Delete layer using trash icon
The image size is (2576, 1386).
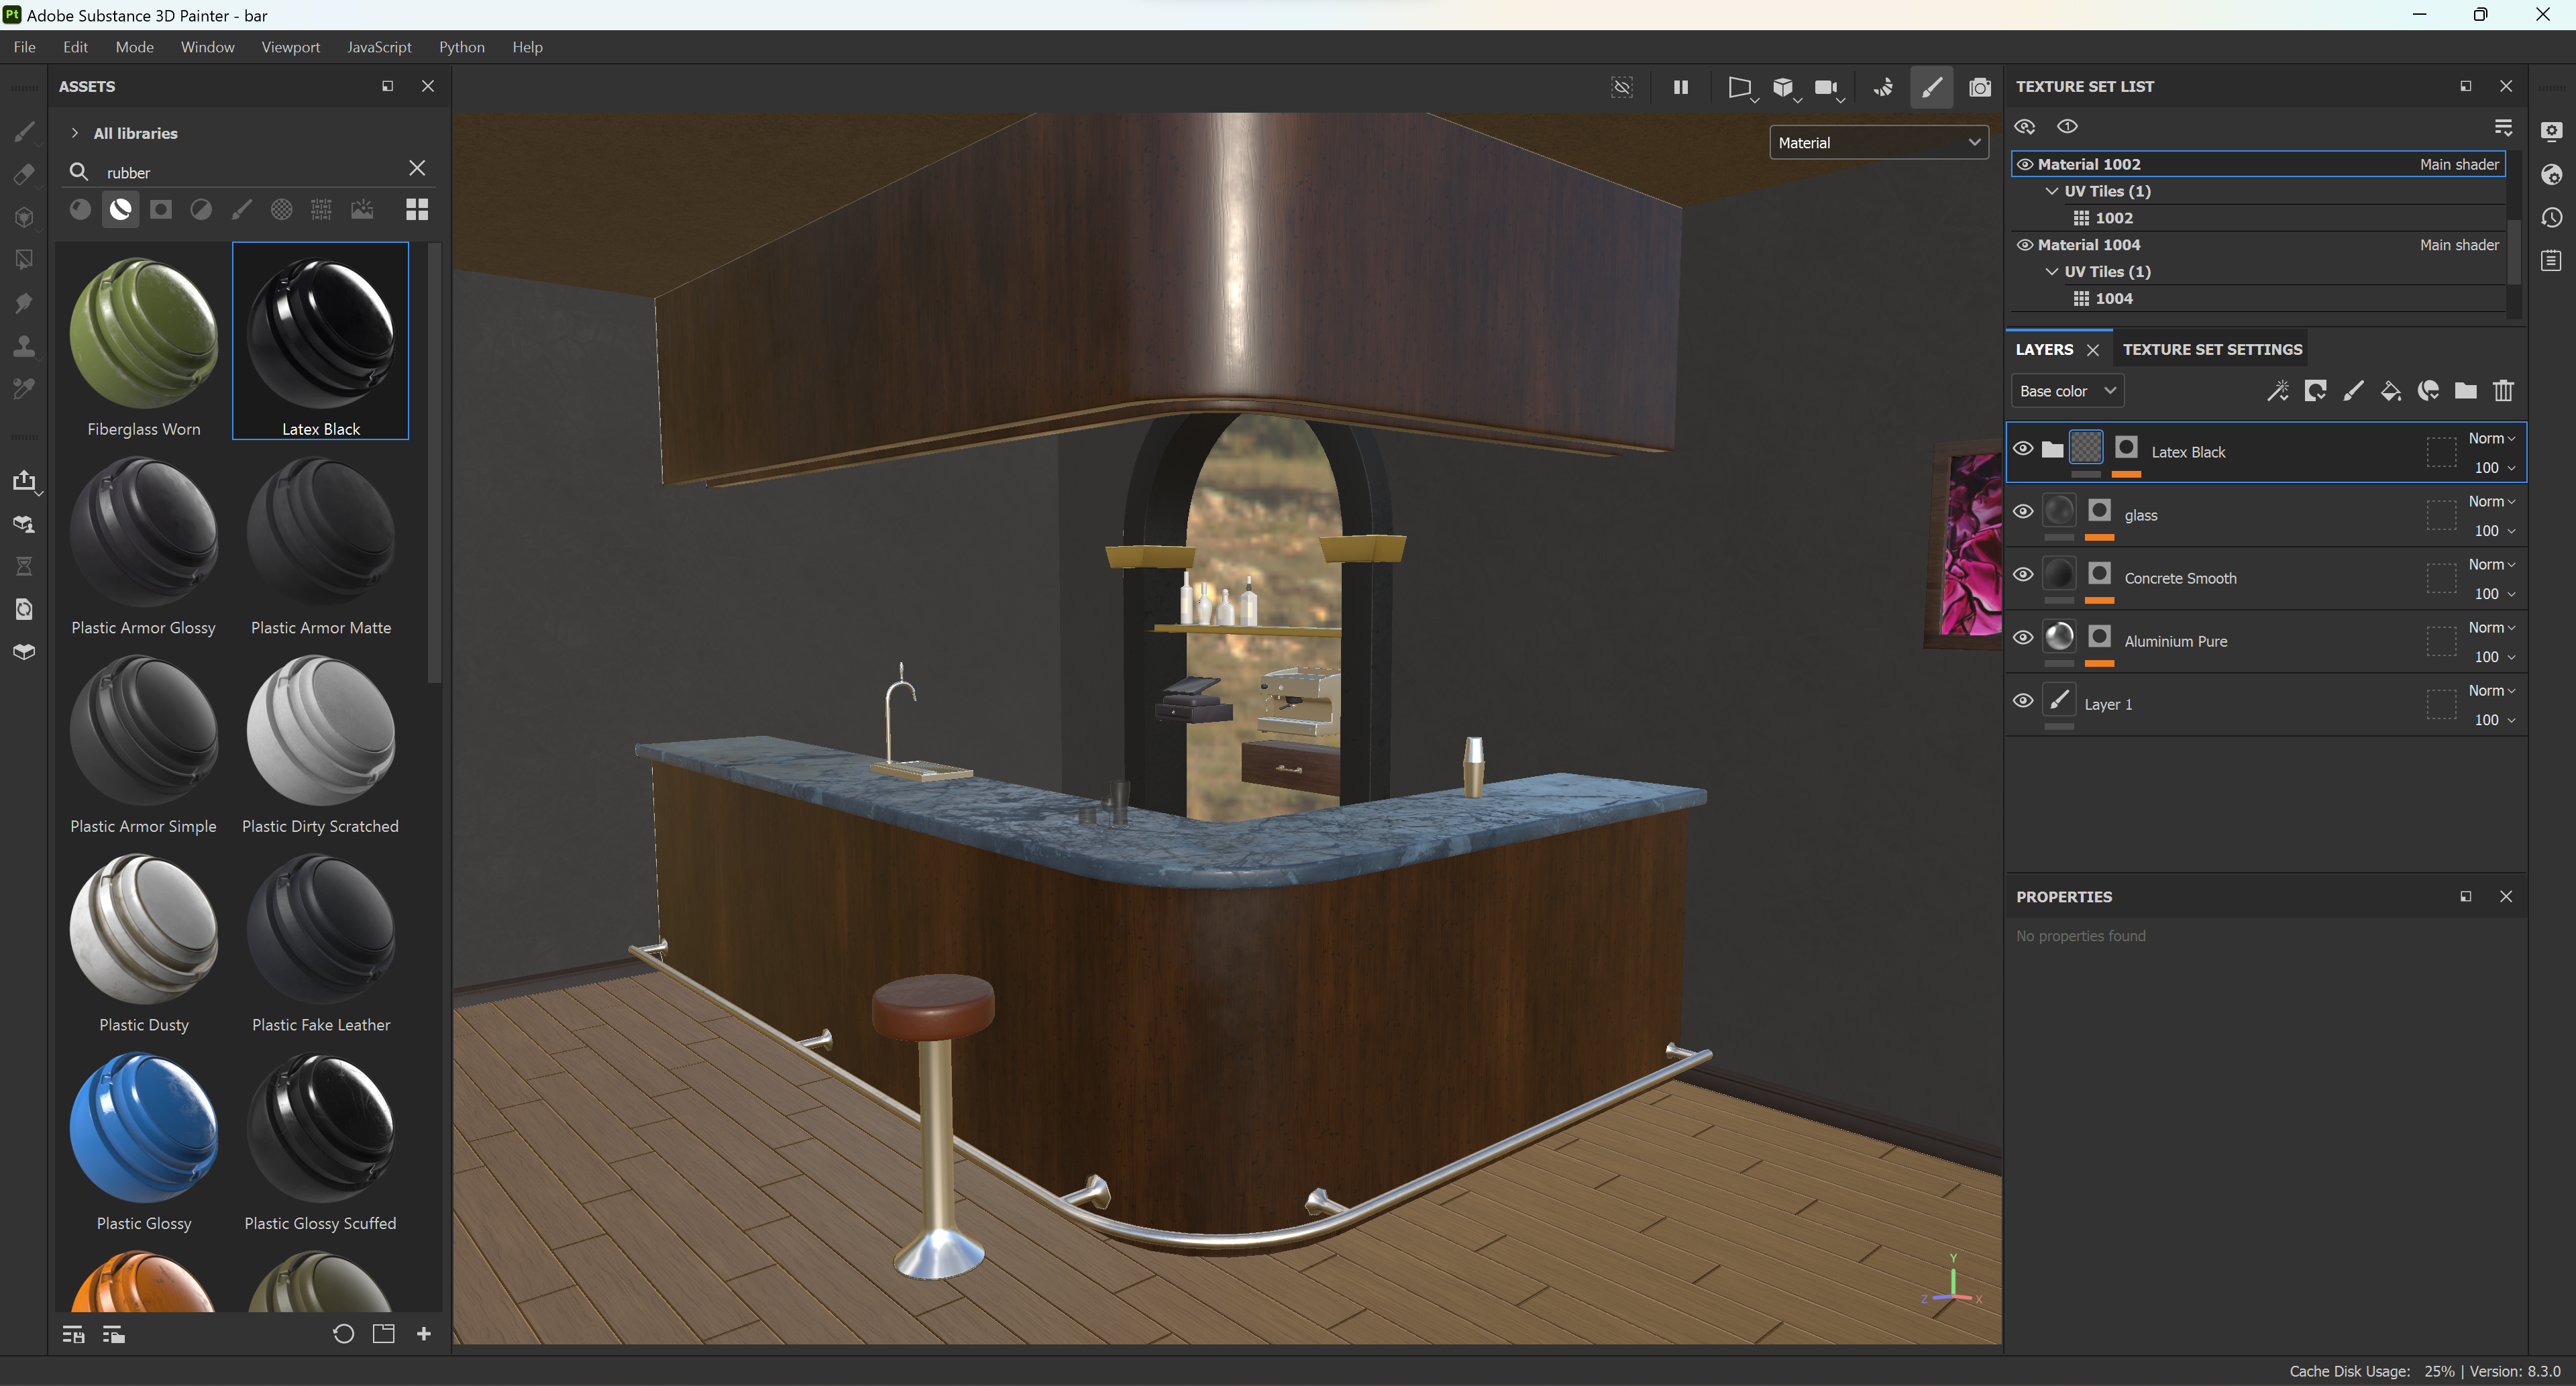pyautogui.click(x=2503, y=391)
